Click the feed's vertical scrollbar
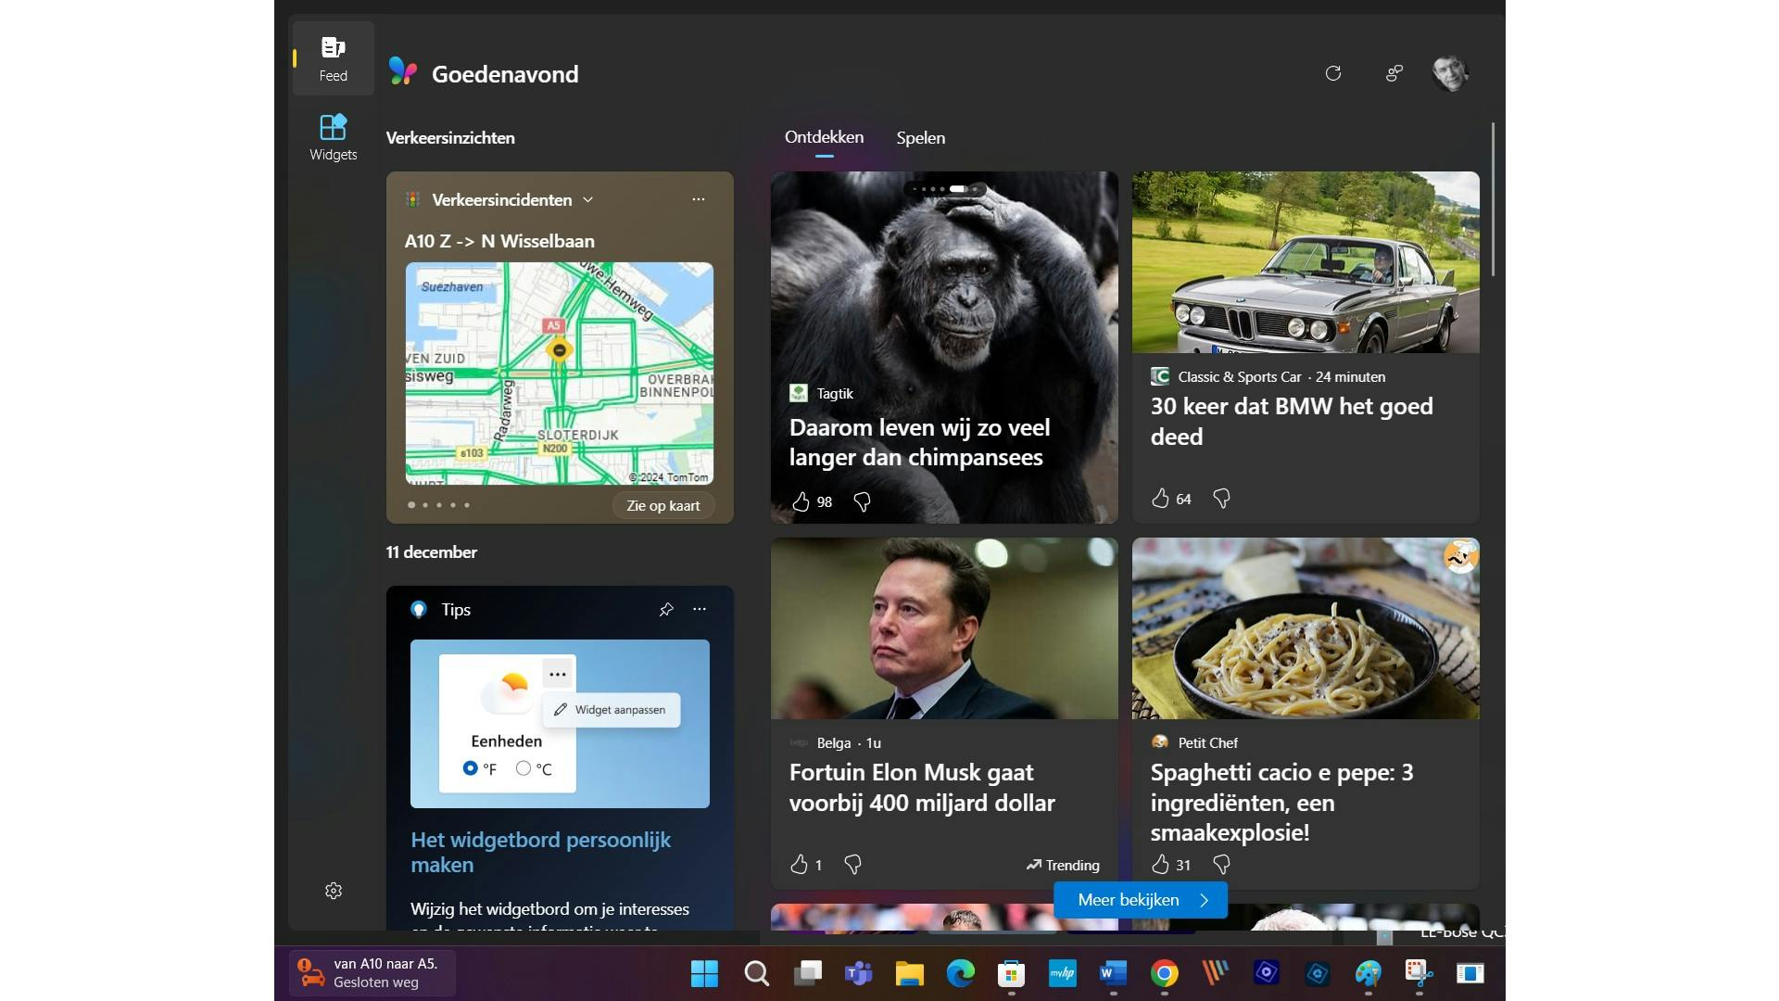The image size is (1779, 1001). point(1492,199)
